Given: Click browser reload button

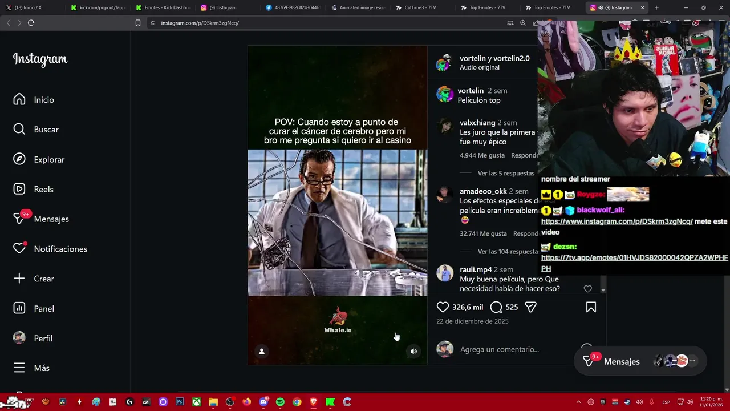Looking at the screenshot, I should pos(31,23).
